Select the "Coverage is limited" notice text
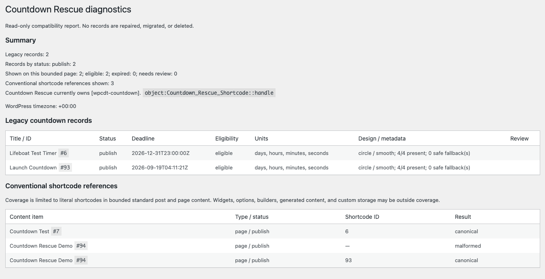Image resolution: width=545 pixels, height=279 pixels. click(x=222, y=200)
